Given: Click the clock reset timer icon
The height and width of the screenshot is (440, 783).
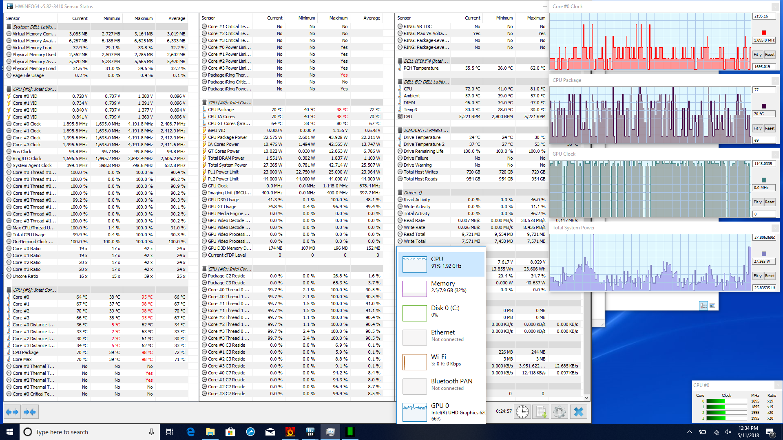Looking at the screenshot, I should 522,412.
